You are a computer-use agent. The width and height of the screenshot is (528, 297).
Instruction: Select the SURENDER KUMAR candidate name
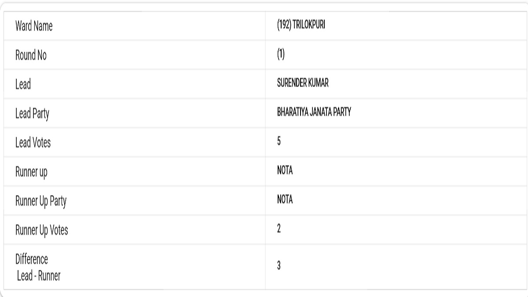[x=303, y=84]
